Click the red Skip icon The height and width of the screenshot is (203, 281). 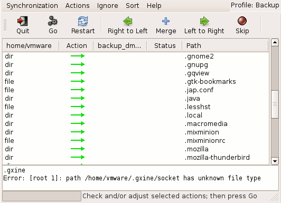(242, 21)
